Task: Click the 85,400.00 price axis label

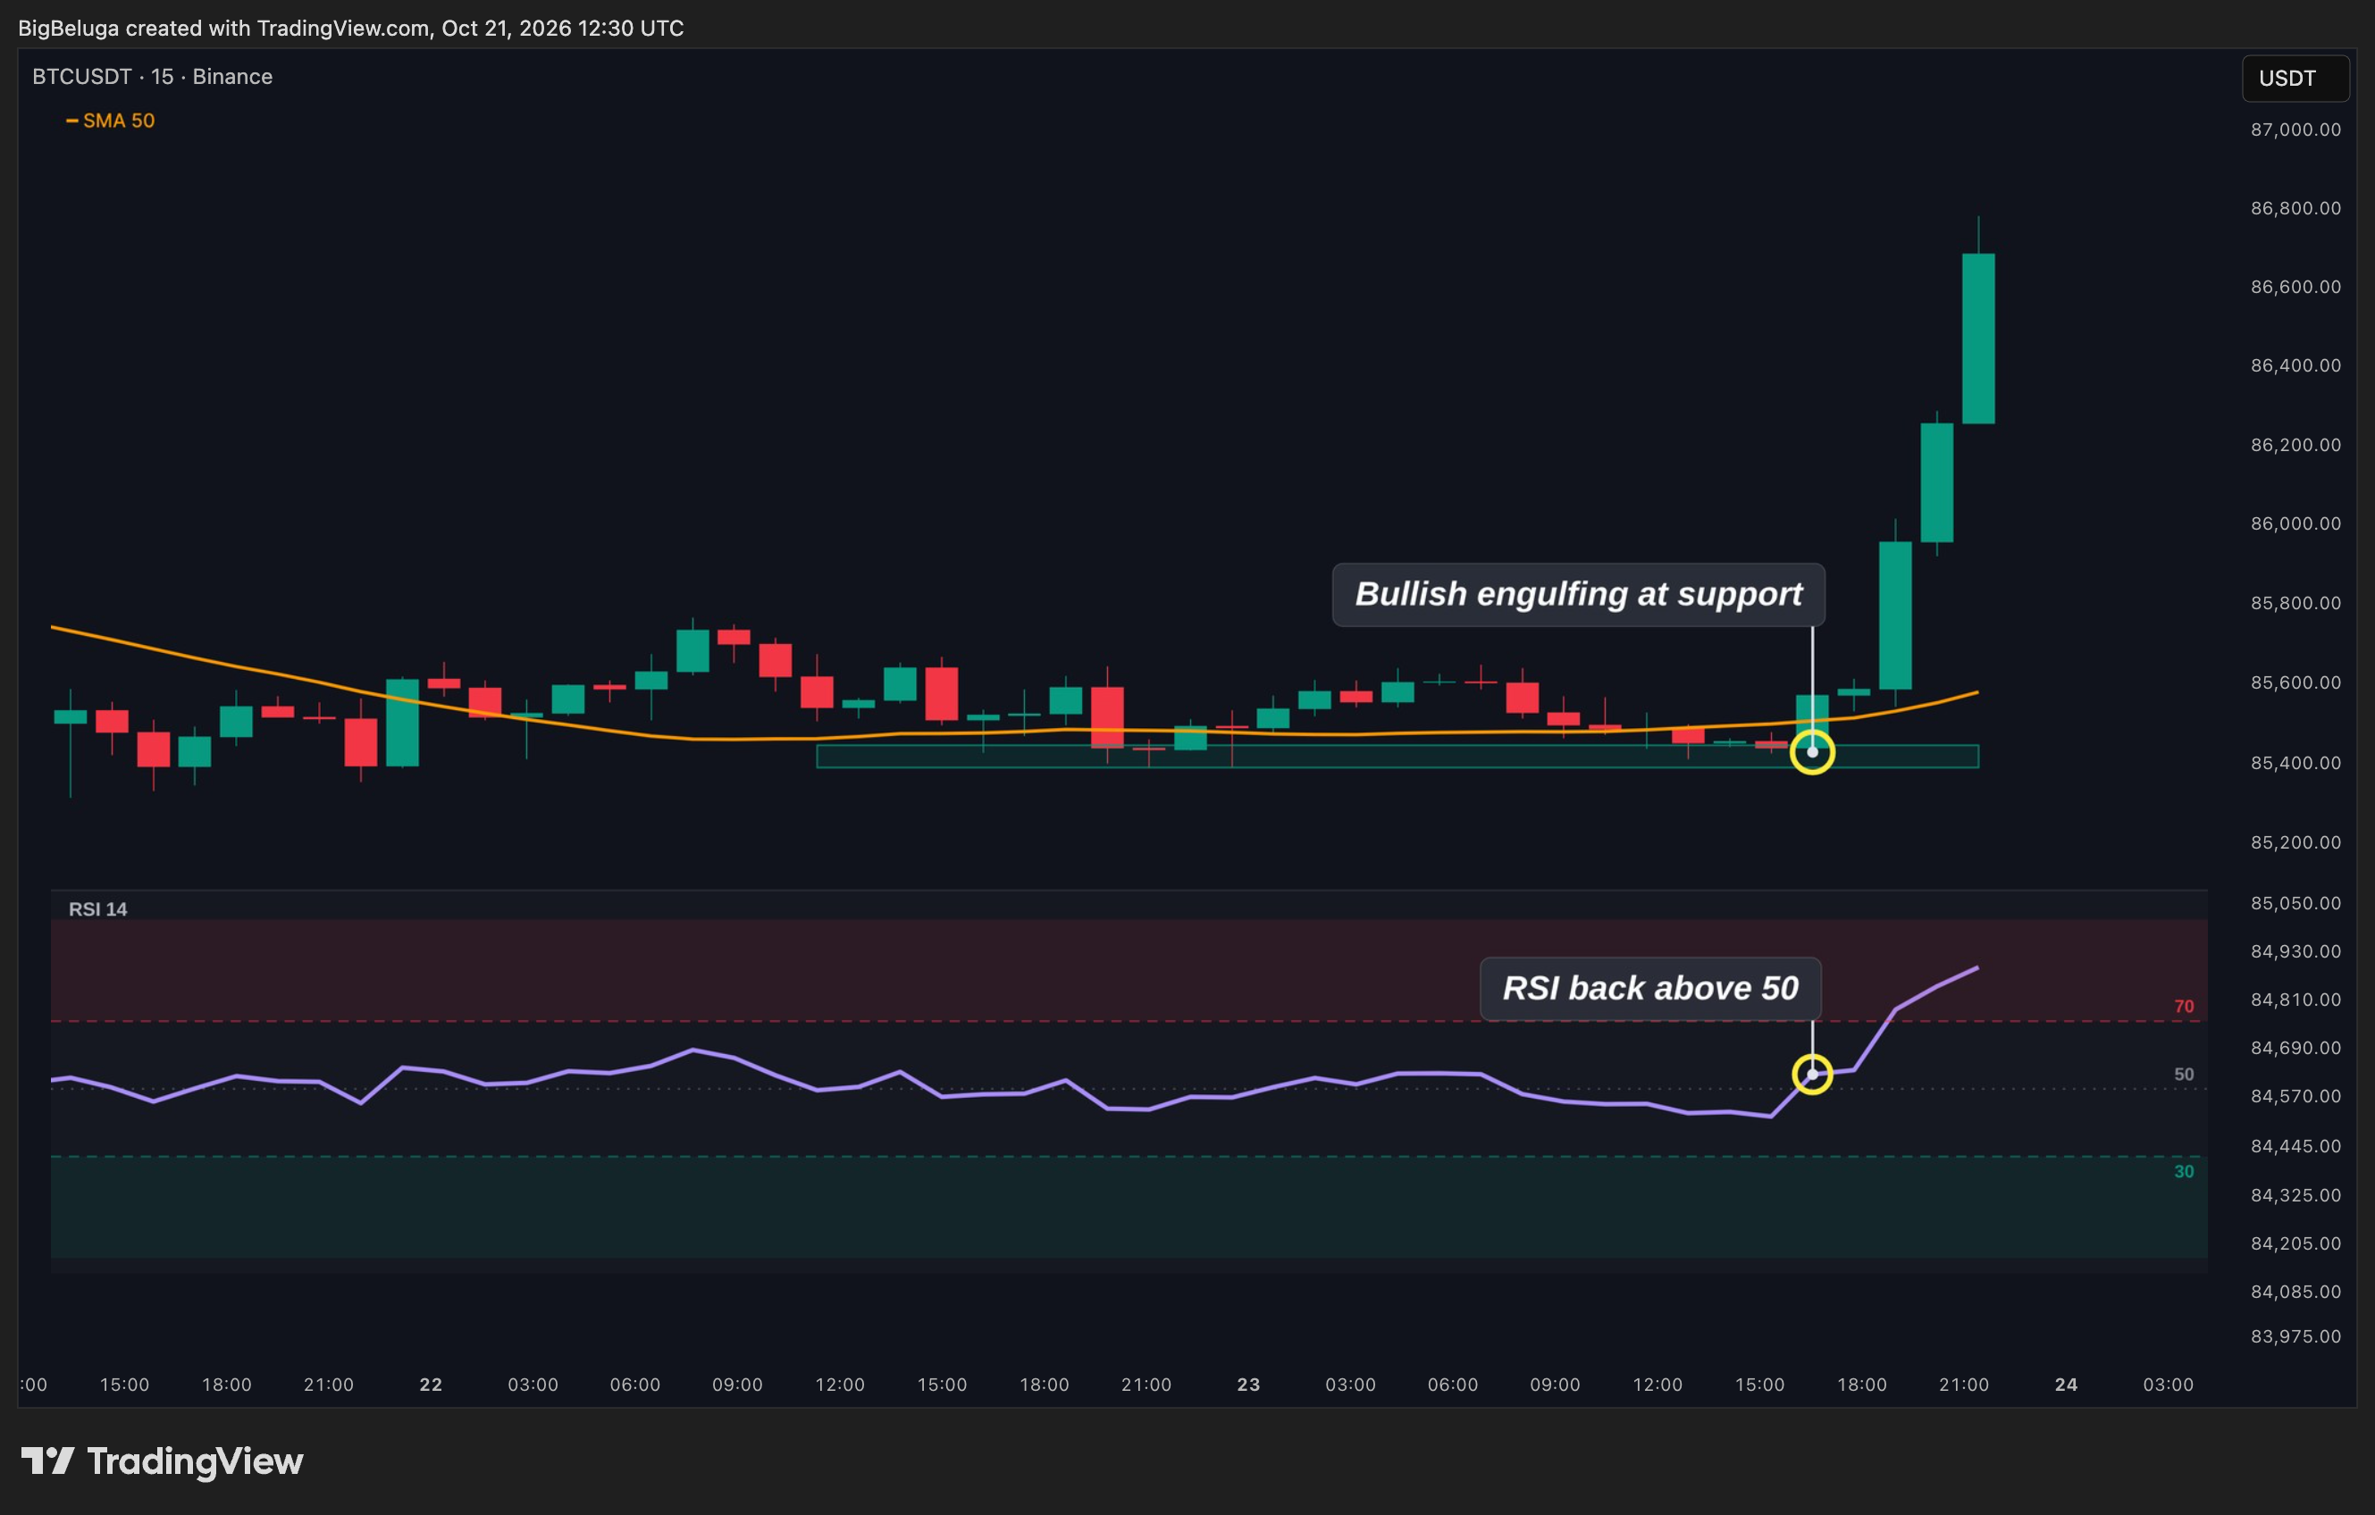Action: pyautogui.click(x=2295, y=763)
